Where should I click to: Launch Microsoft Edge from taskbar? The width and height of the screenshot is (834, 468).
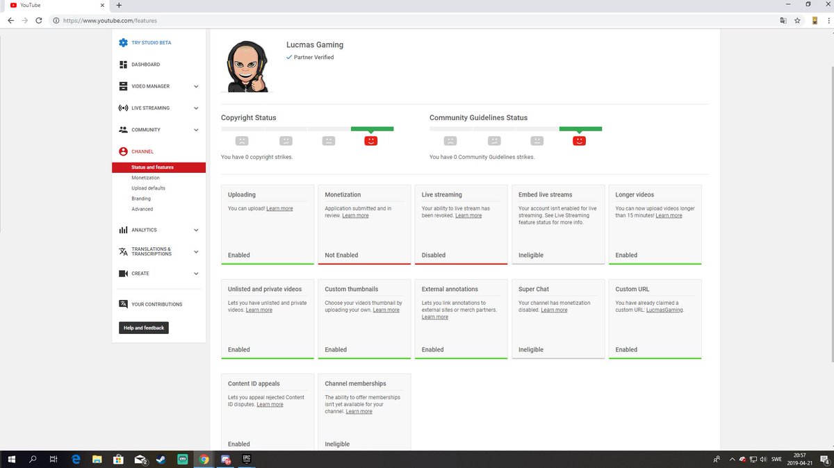point(76,459)
